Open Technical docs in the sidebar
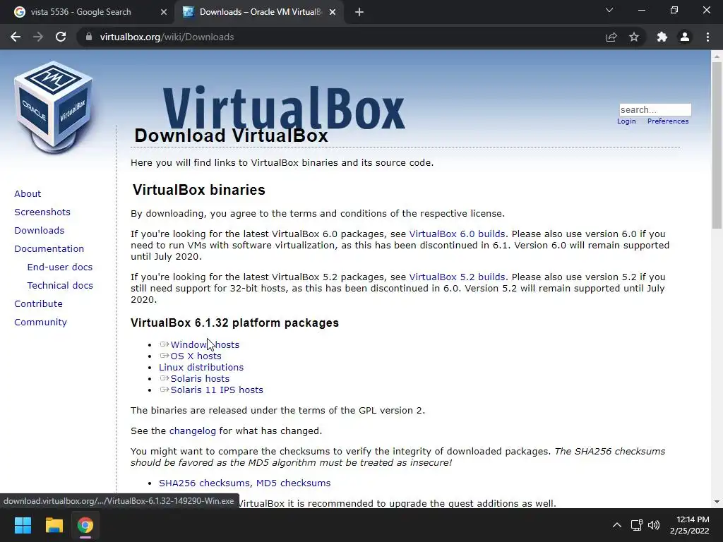The width and height of the screenshot is (723, 542). [60, 286]
